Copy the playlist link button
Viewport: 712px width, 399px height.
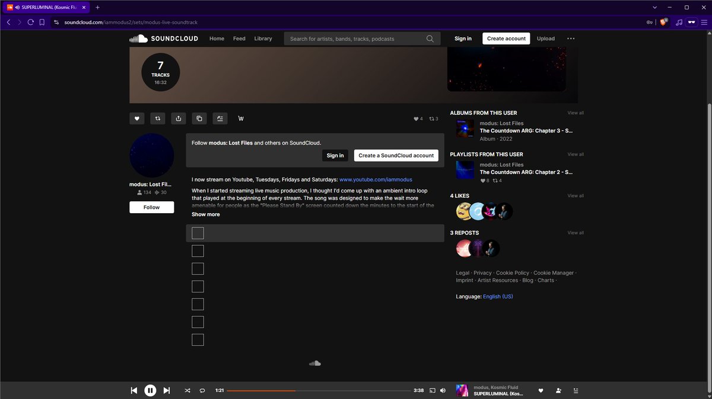click(199, 118)
